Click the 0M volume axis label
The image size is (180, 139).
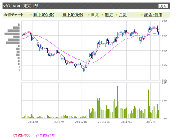click(165, 119)
